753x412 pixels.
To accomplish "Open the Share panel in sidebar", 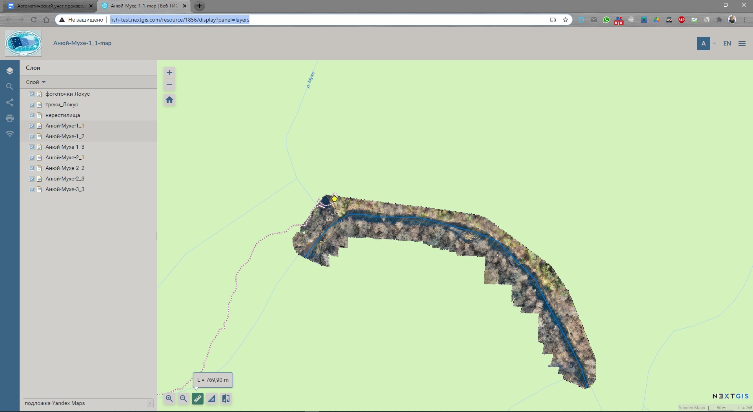I will point(10,102).
